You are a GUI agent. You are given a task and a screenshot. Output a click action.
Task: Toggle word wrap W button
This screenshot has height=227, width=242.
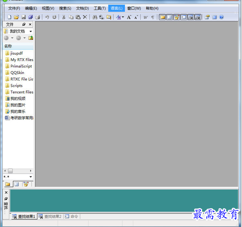coord(146,17)
